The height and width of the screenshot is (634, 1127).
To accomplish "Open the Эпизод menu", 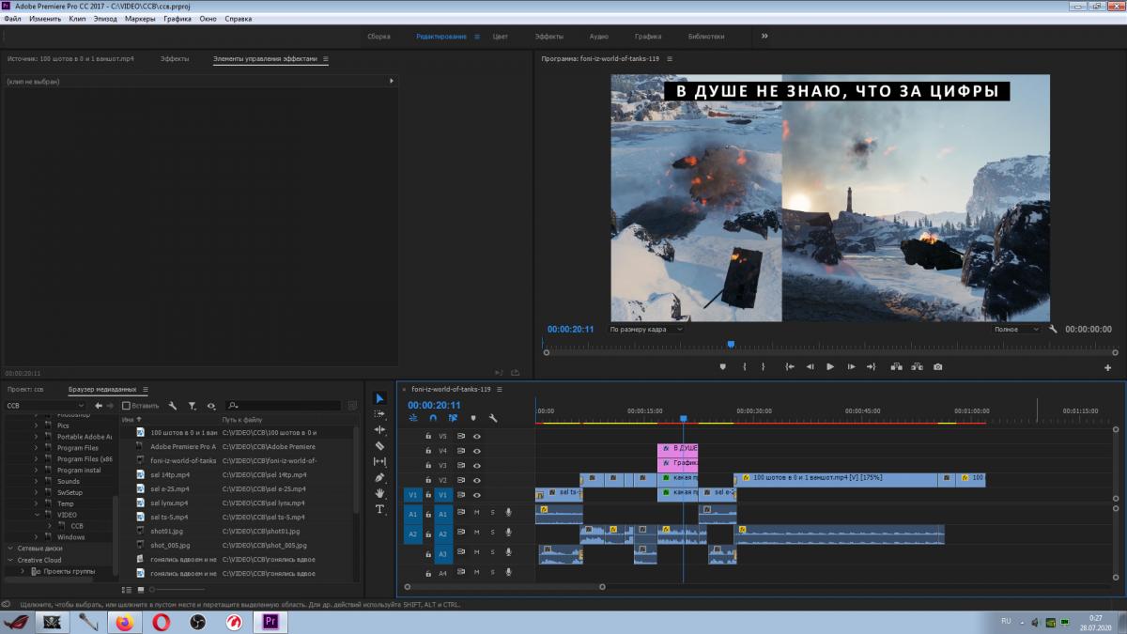I will [x=105, y=19].
